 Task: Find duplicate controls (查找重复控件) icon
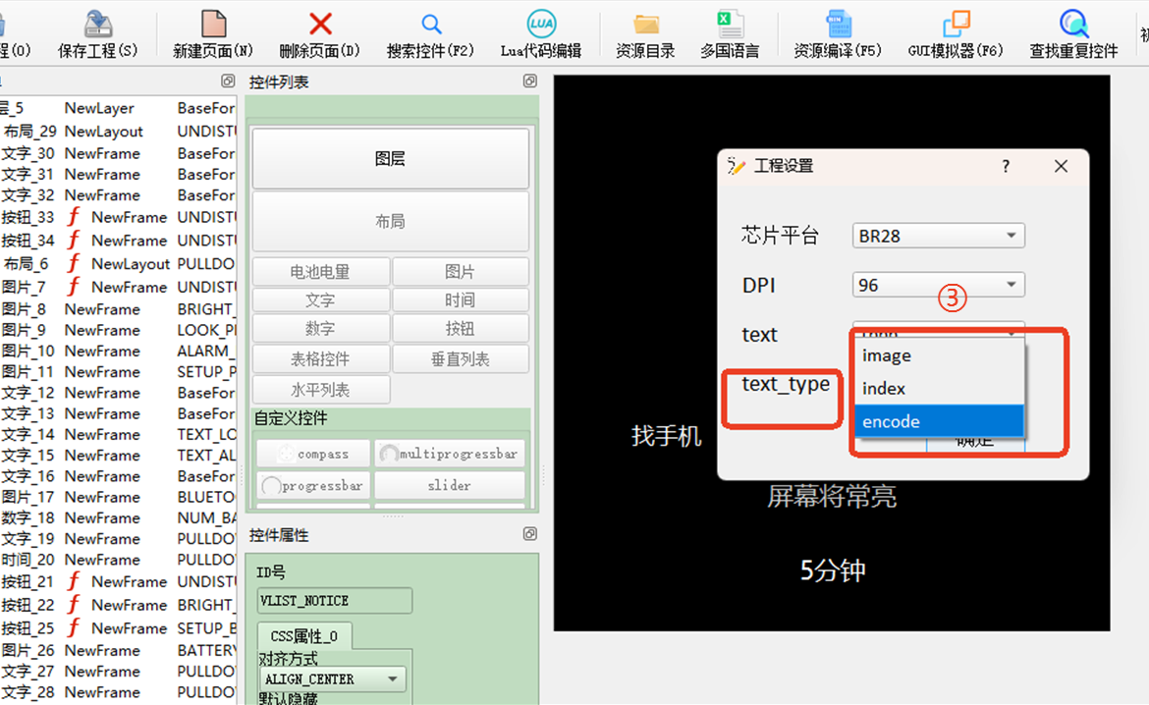coord(1073,25)
